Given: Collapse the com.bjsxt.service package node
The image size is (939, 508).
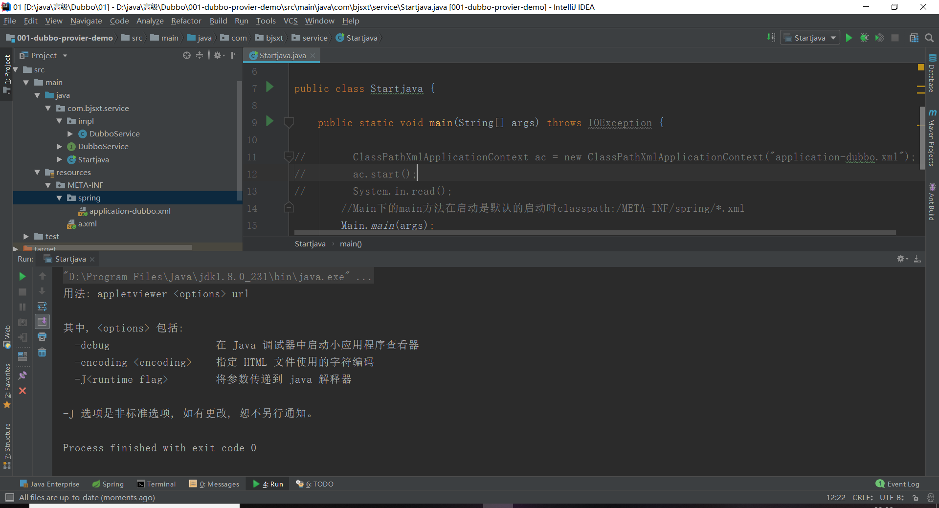Looking at the screenshot, I should pos(48,108).
